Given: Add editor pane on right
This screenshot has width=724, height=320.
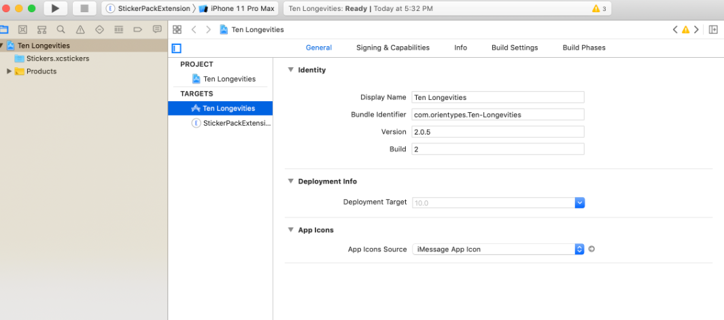Looking at the screenshot, I should tap(713, 29).
